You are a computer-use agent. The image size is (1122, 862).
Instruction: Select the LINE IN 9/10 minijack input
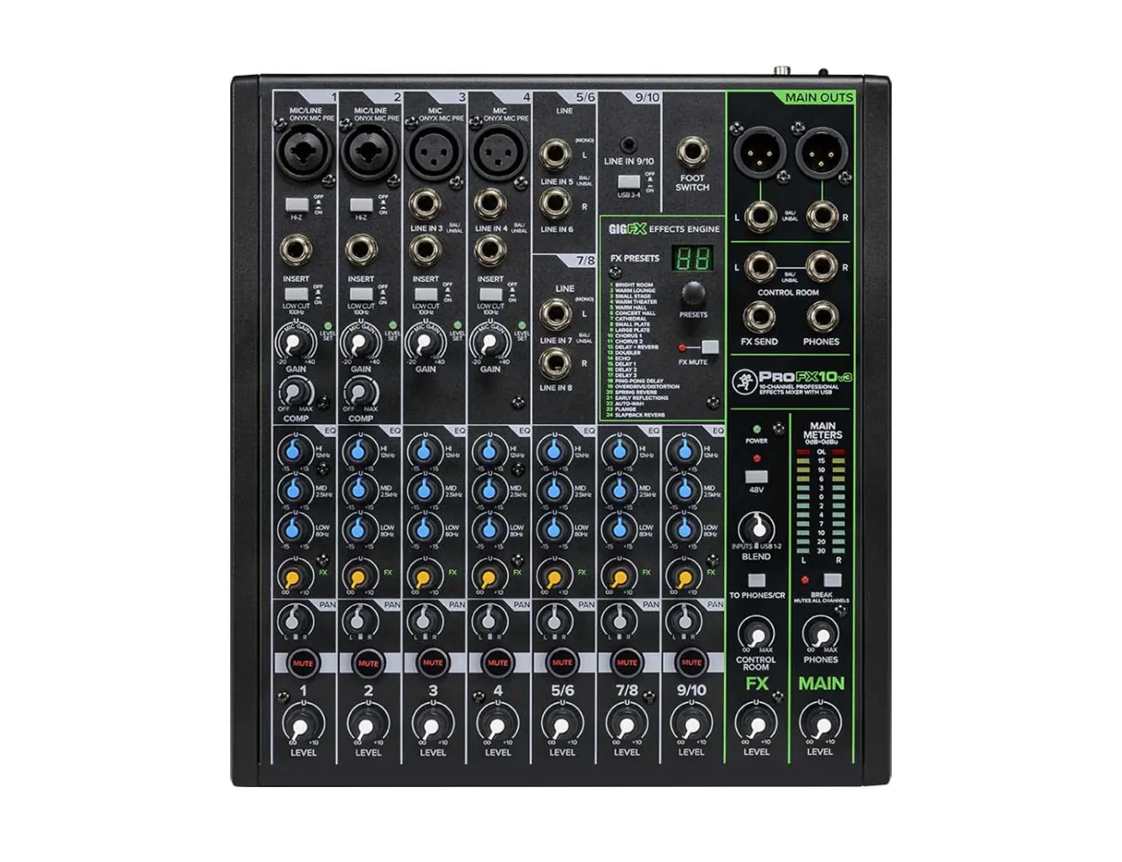click(629, 144)
